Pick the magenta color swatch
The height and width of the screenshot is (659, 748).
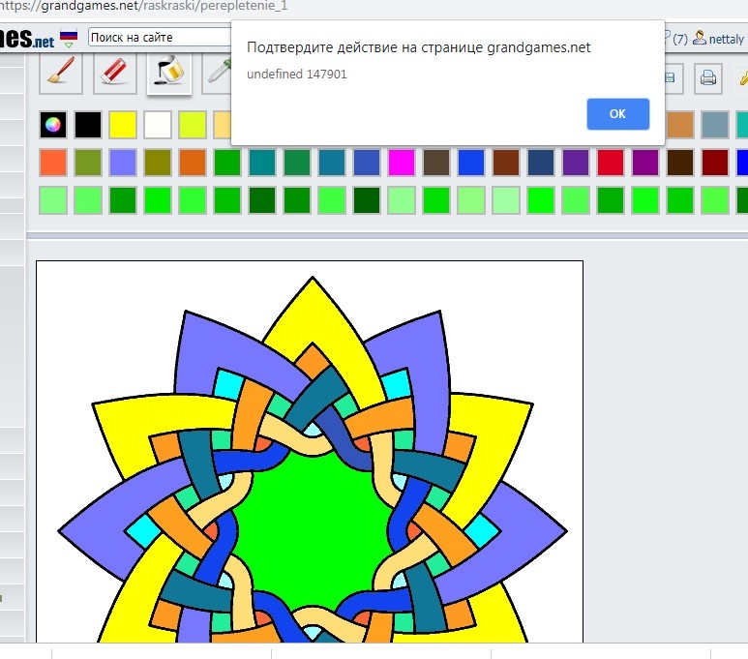[x=402, y=163]
